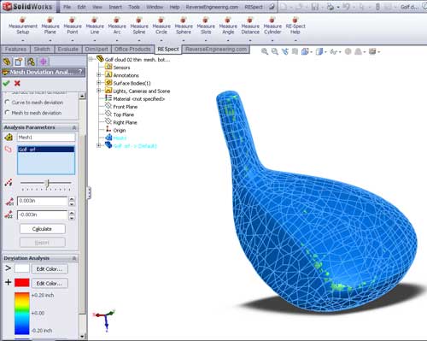The width and height of the screenshot is (427, 341).
Task: Switch to the Office Products tab
Action: click(x=132, y=49)
